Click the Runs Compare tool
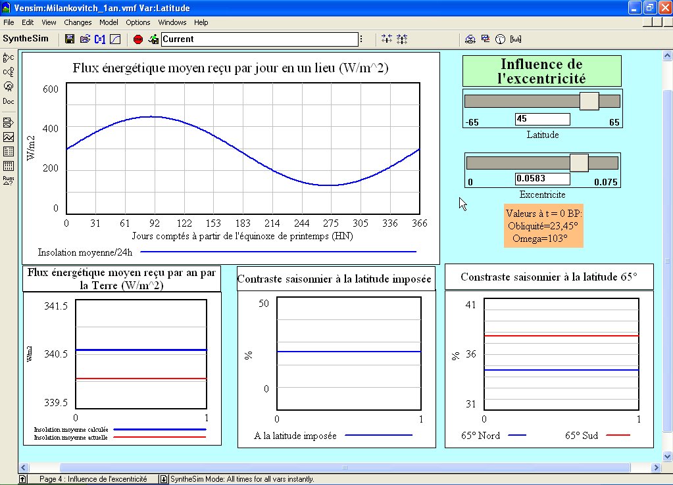This screenshot has width=673, height=485. [x=9, y=180]
